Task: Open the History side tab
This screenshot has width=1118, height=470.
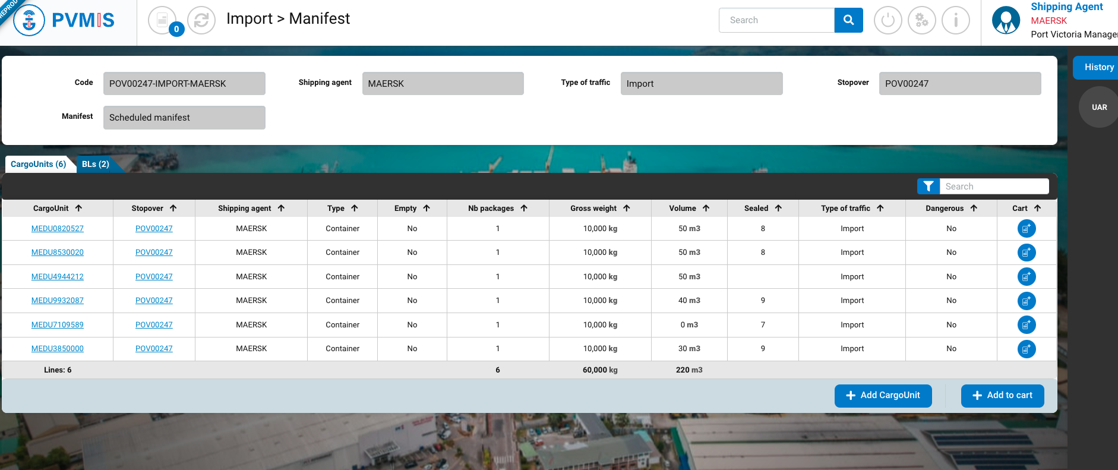Action: [x=1098, y=67]
